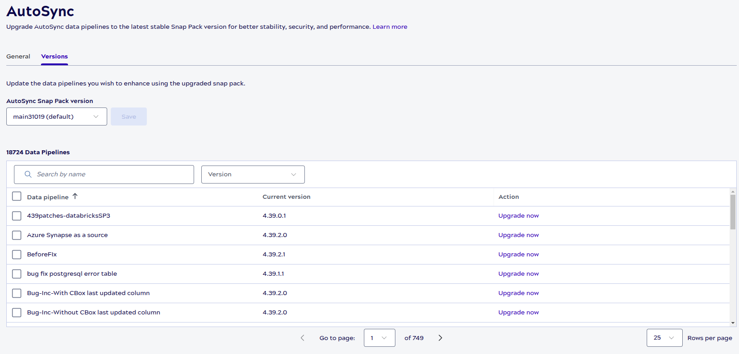Viewport: 739px width, 354px height.
Task: Select all data pipelines checkbox
Action: tap(17, 197)
